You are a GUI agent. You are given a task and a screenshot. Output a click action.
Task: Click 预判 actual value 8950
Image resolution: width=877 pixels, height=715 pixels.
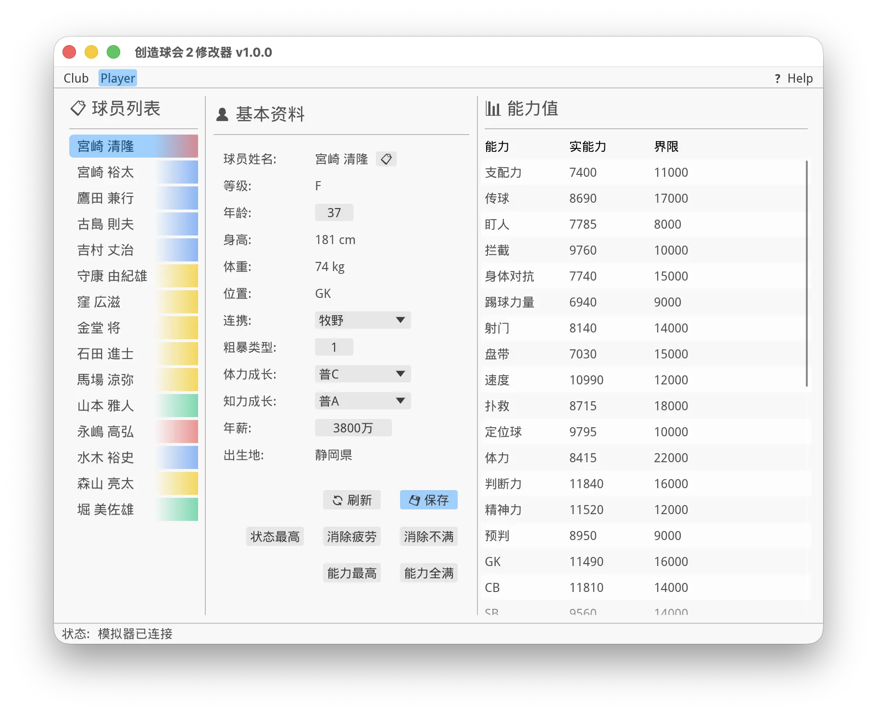tap(583, 536)
